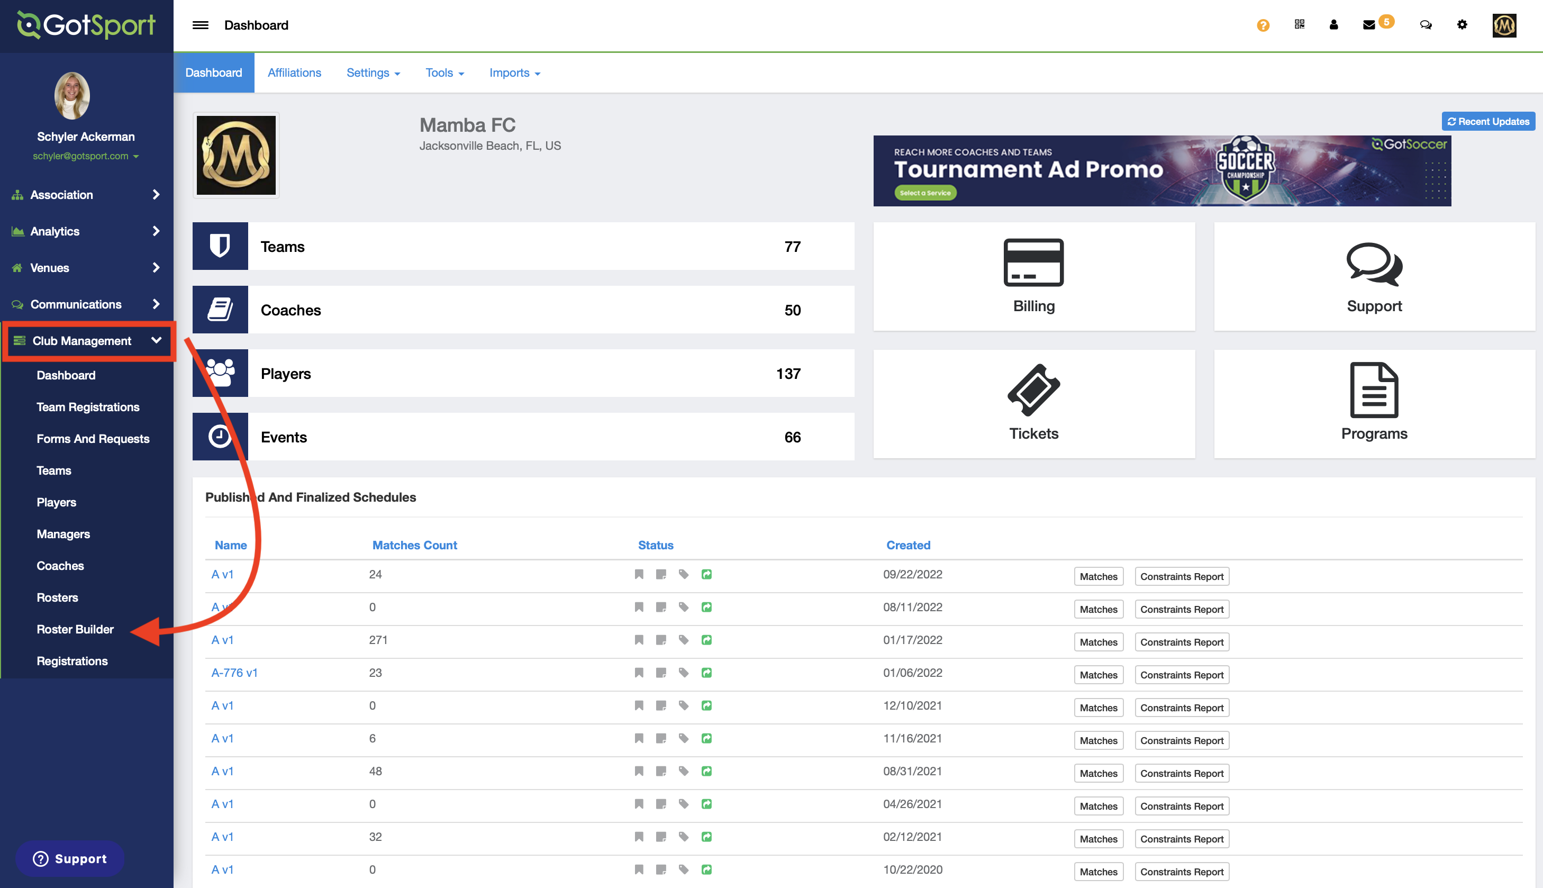Open the schyler@gotsport.com account dropdown
Image resolution: width=1543 pixels, height=888 pixels.
click(86, 156)
